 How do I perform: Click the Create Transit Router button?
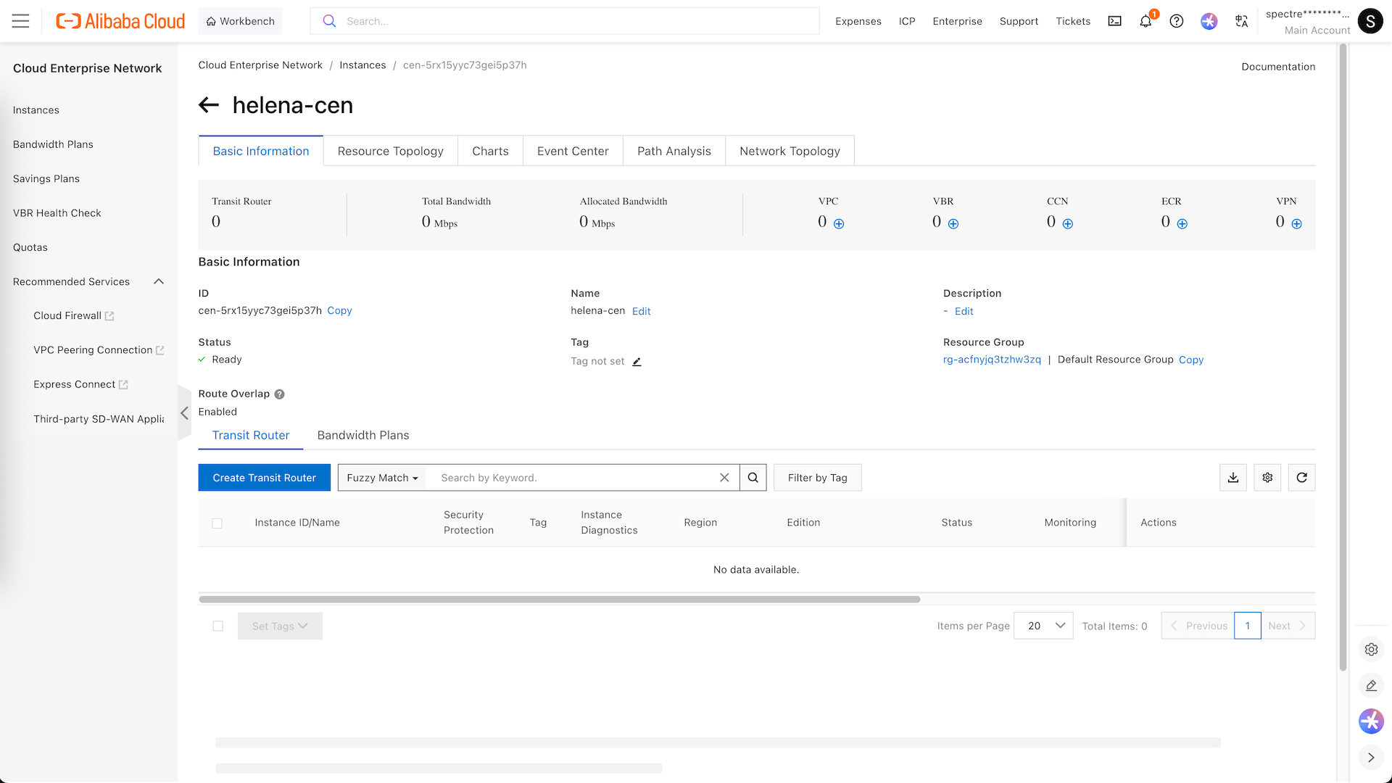click(x=264, y=478)
